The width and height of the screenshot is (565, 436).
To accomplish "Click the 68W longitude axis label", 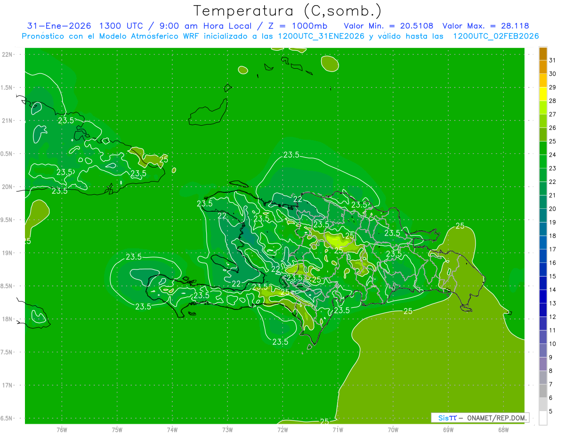I will click(x=503, y=429).
